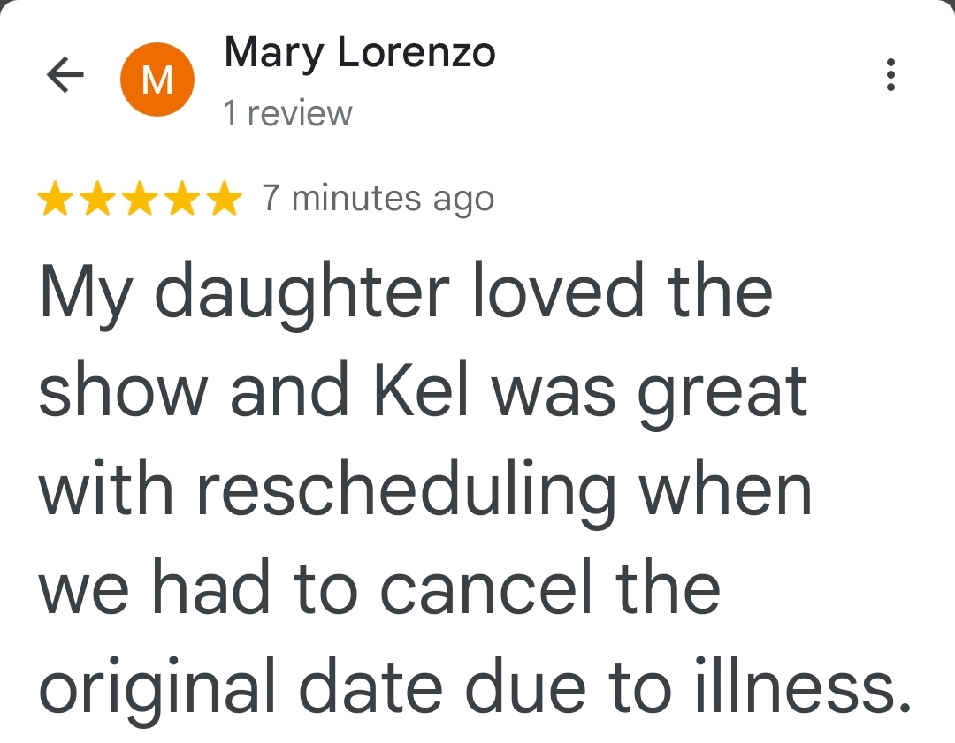Click the fifth yellow rating star
This screenshot has width=955, height=743.
point(224,199)
